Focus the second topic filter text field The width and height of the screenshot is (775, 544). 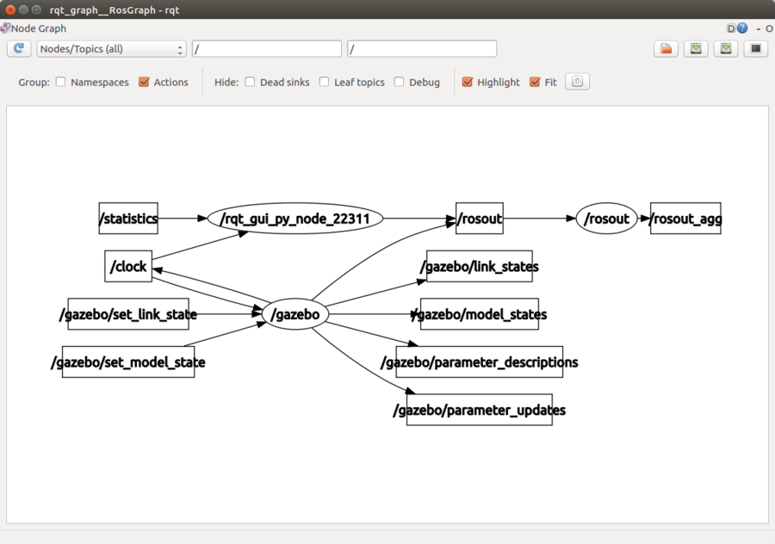pos(422,48)
